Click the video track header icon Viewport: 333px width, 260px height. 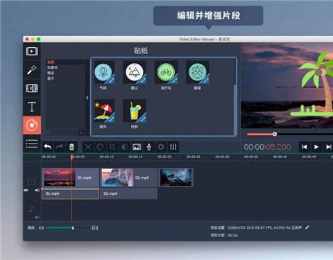(x=31, y=182)
